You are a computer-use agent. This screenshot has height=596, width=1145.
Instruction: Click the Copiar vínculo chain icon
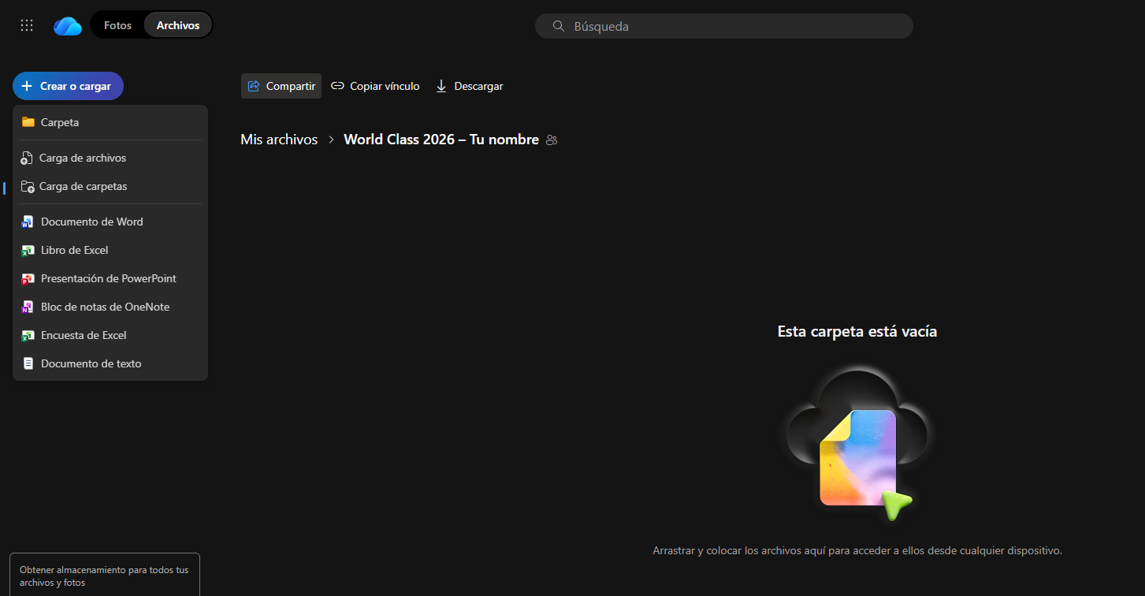338,85
